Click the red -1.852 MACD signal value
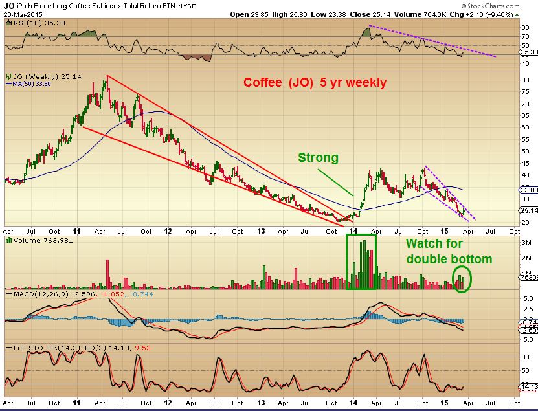The width and height of the screenshot is (538, 411). 112,294
